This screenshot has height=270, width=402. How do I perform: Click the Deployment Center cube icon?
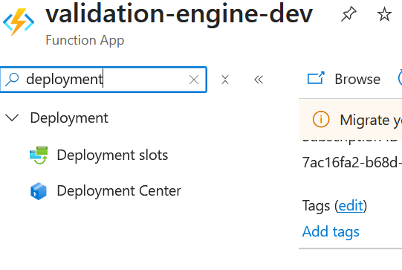click(39, 191)
